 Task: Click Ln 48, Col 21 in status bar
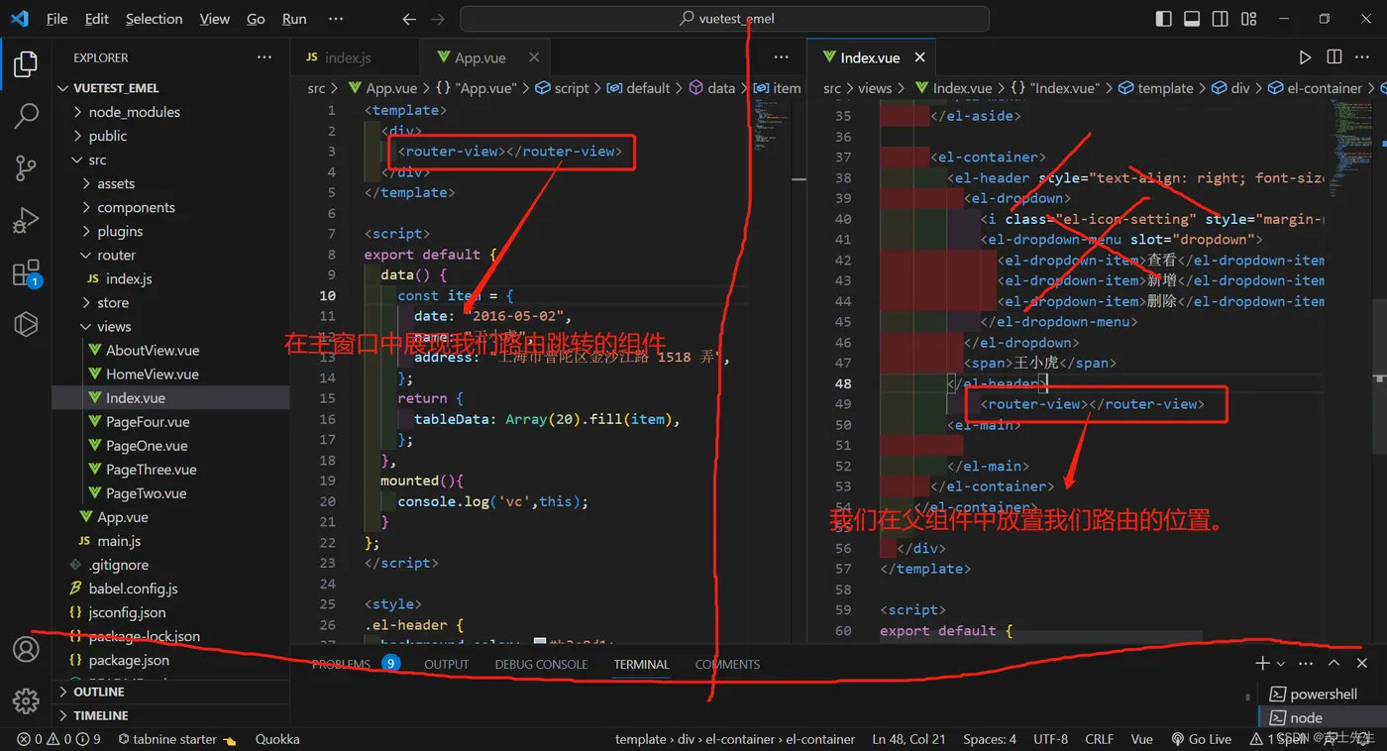click(908, 739)
